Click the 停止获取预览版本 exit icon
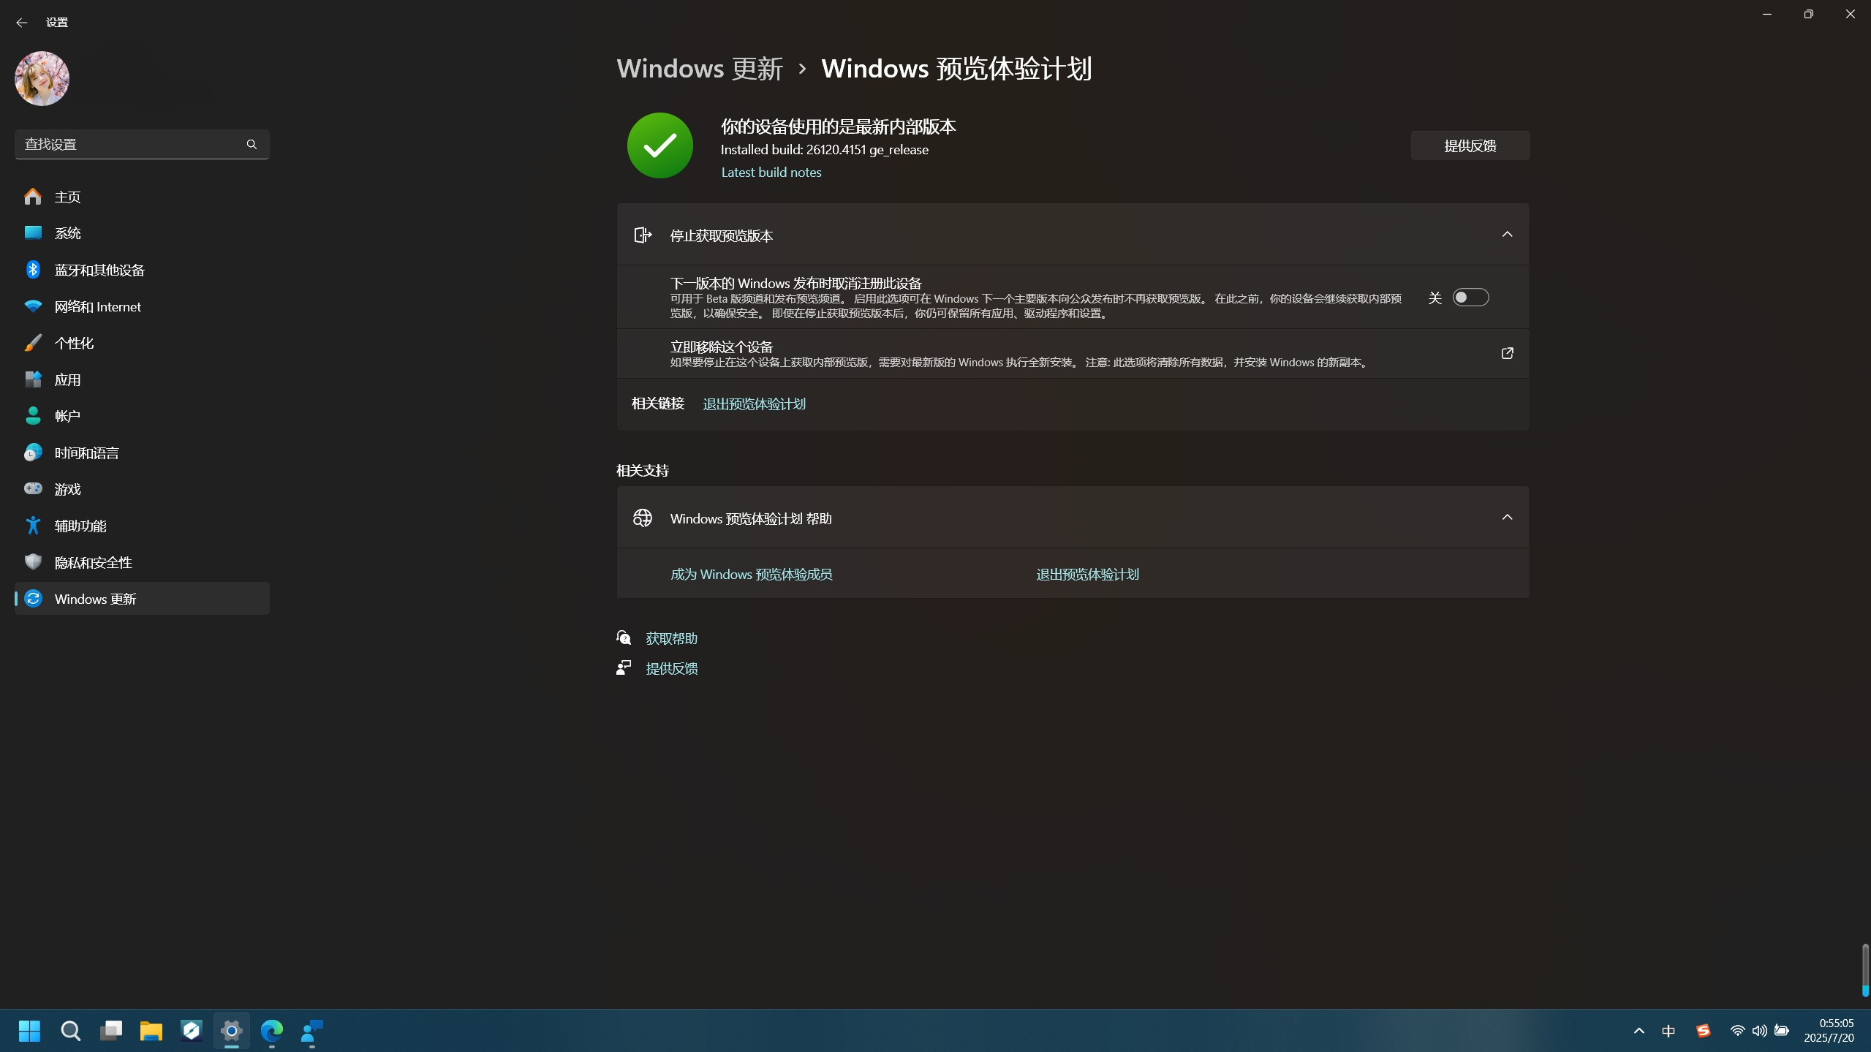Screen dimensions: 1871x1052 pyautogui.click(x=642, y=235)
